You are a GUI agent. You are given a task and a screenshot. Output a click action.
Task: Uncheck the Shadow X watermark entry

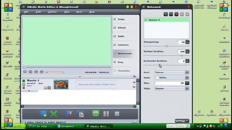[146, 20]
